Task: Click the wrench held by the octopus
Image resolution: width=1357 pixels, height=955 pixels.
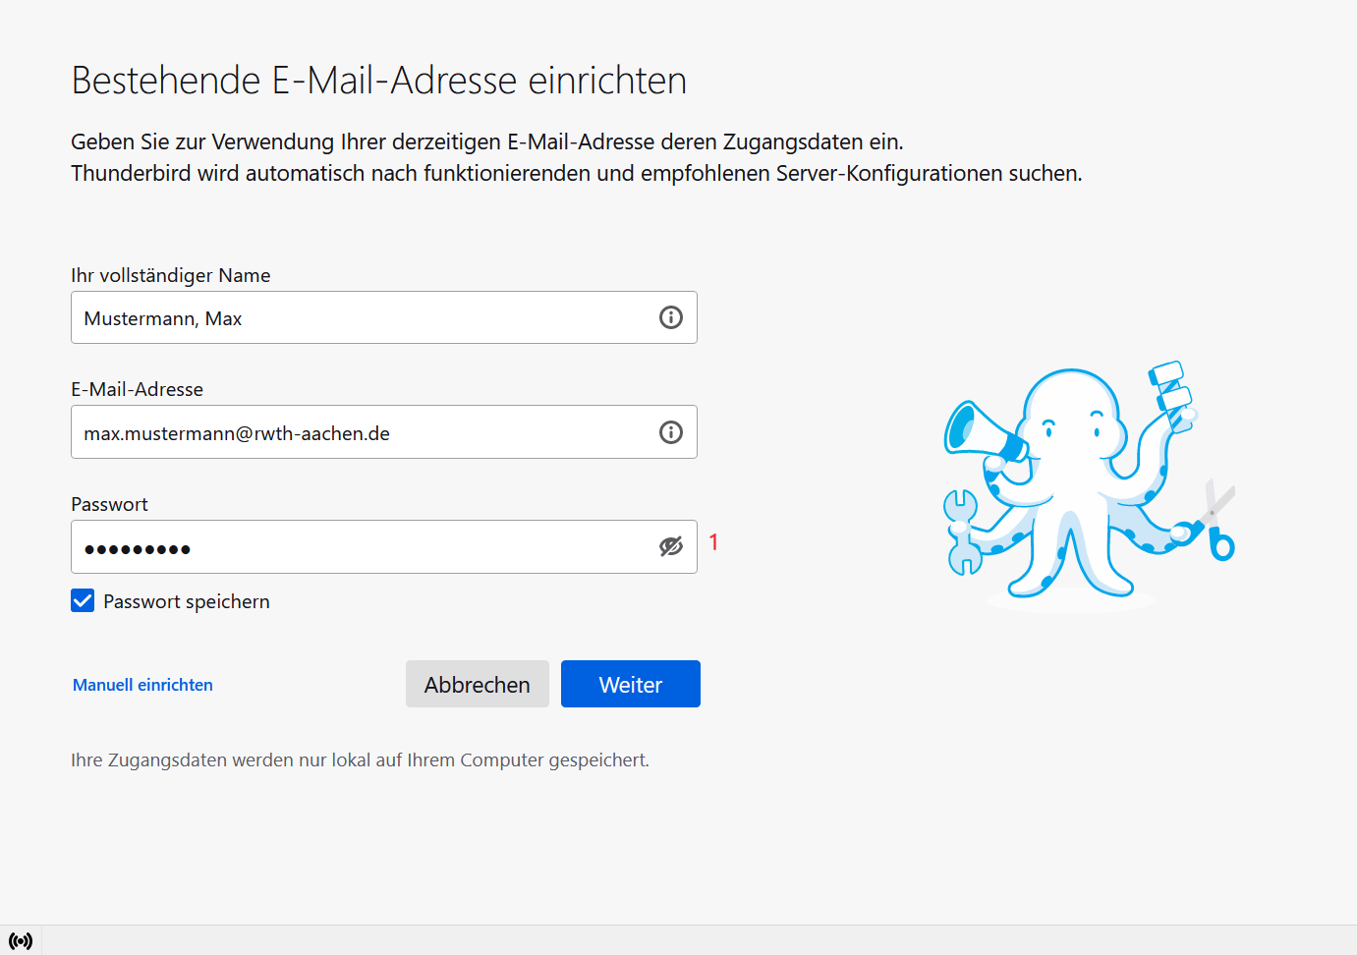Action: pos(961,532)
